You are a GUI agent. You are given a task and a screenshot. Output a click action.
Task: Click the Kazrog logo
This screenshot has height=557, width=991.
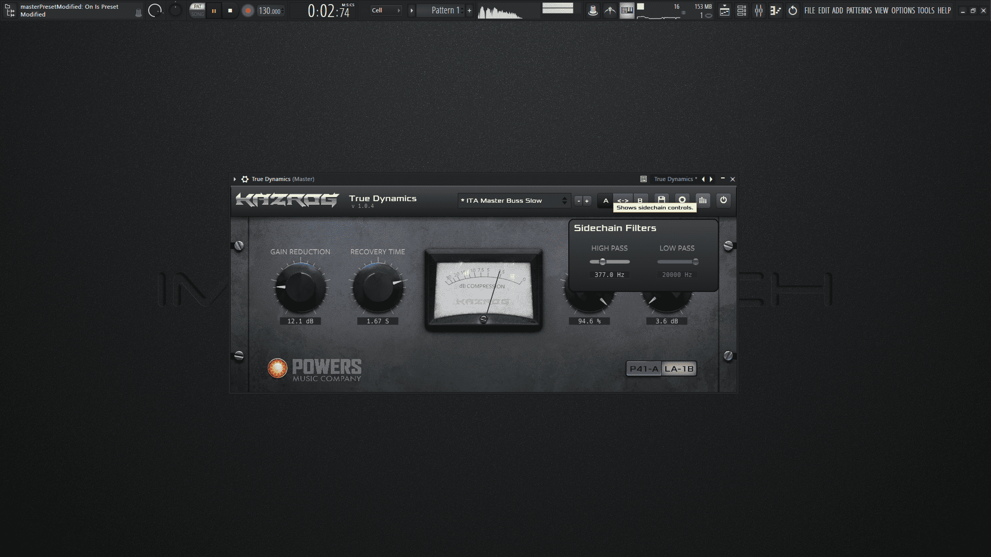coord(287,200)
